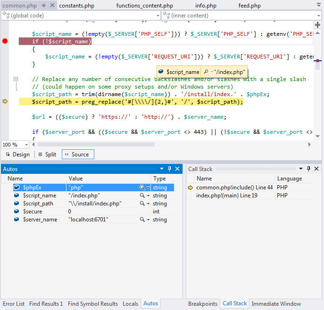Open the functions_content.php tab
Viewport: 324px width, 310px height.
[x=145, y=6]
